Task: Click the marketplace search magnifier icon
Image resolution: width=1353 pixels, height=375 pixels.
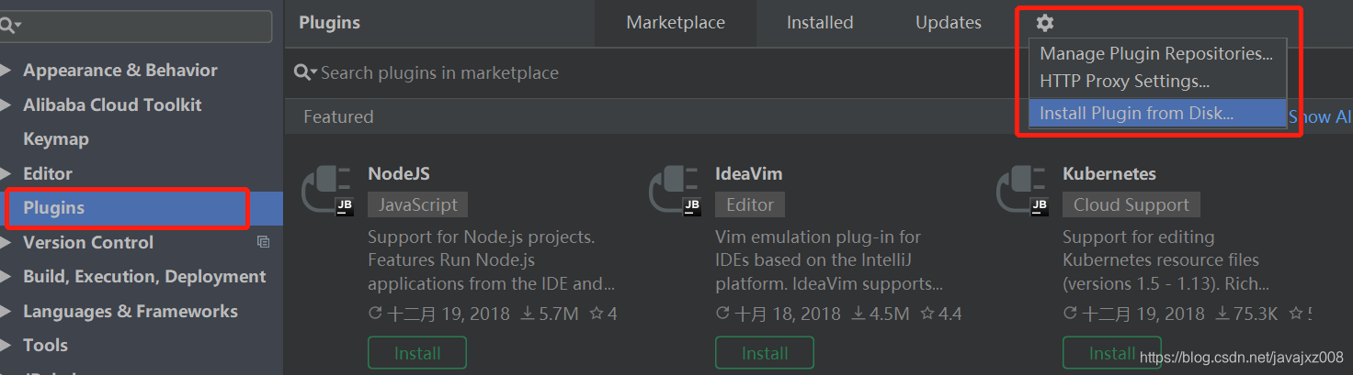Action: click(x=305, y=72)
